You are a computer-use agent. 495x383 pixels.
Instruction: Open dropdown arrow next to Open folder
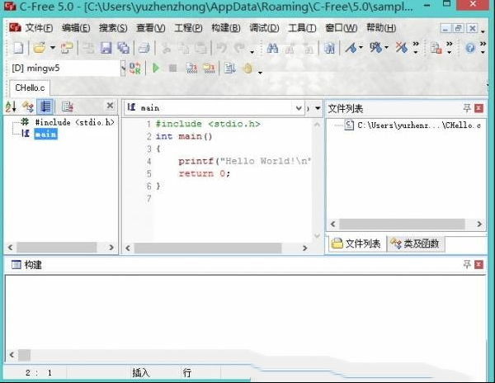coord(53,48)
